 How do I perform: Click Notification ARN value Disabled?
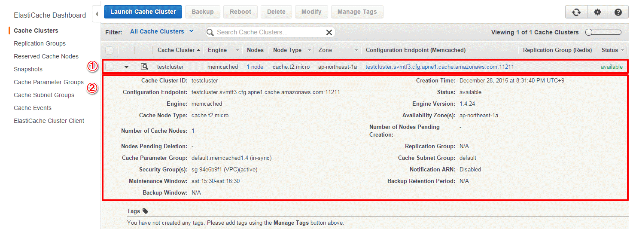pos(470,169)
